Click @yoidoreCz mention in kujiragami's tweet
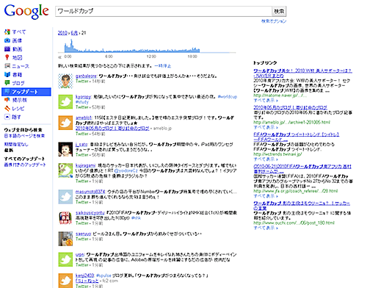 coord(126,170)
